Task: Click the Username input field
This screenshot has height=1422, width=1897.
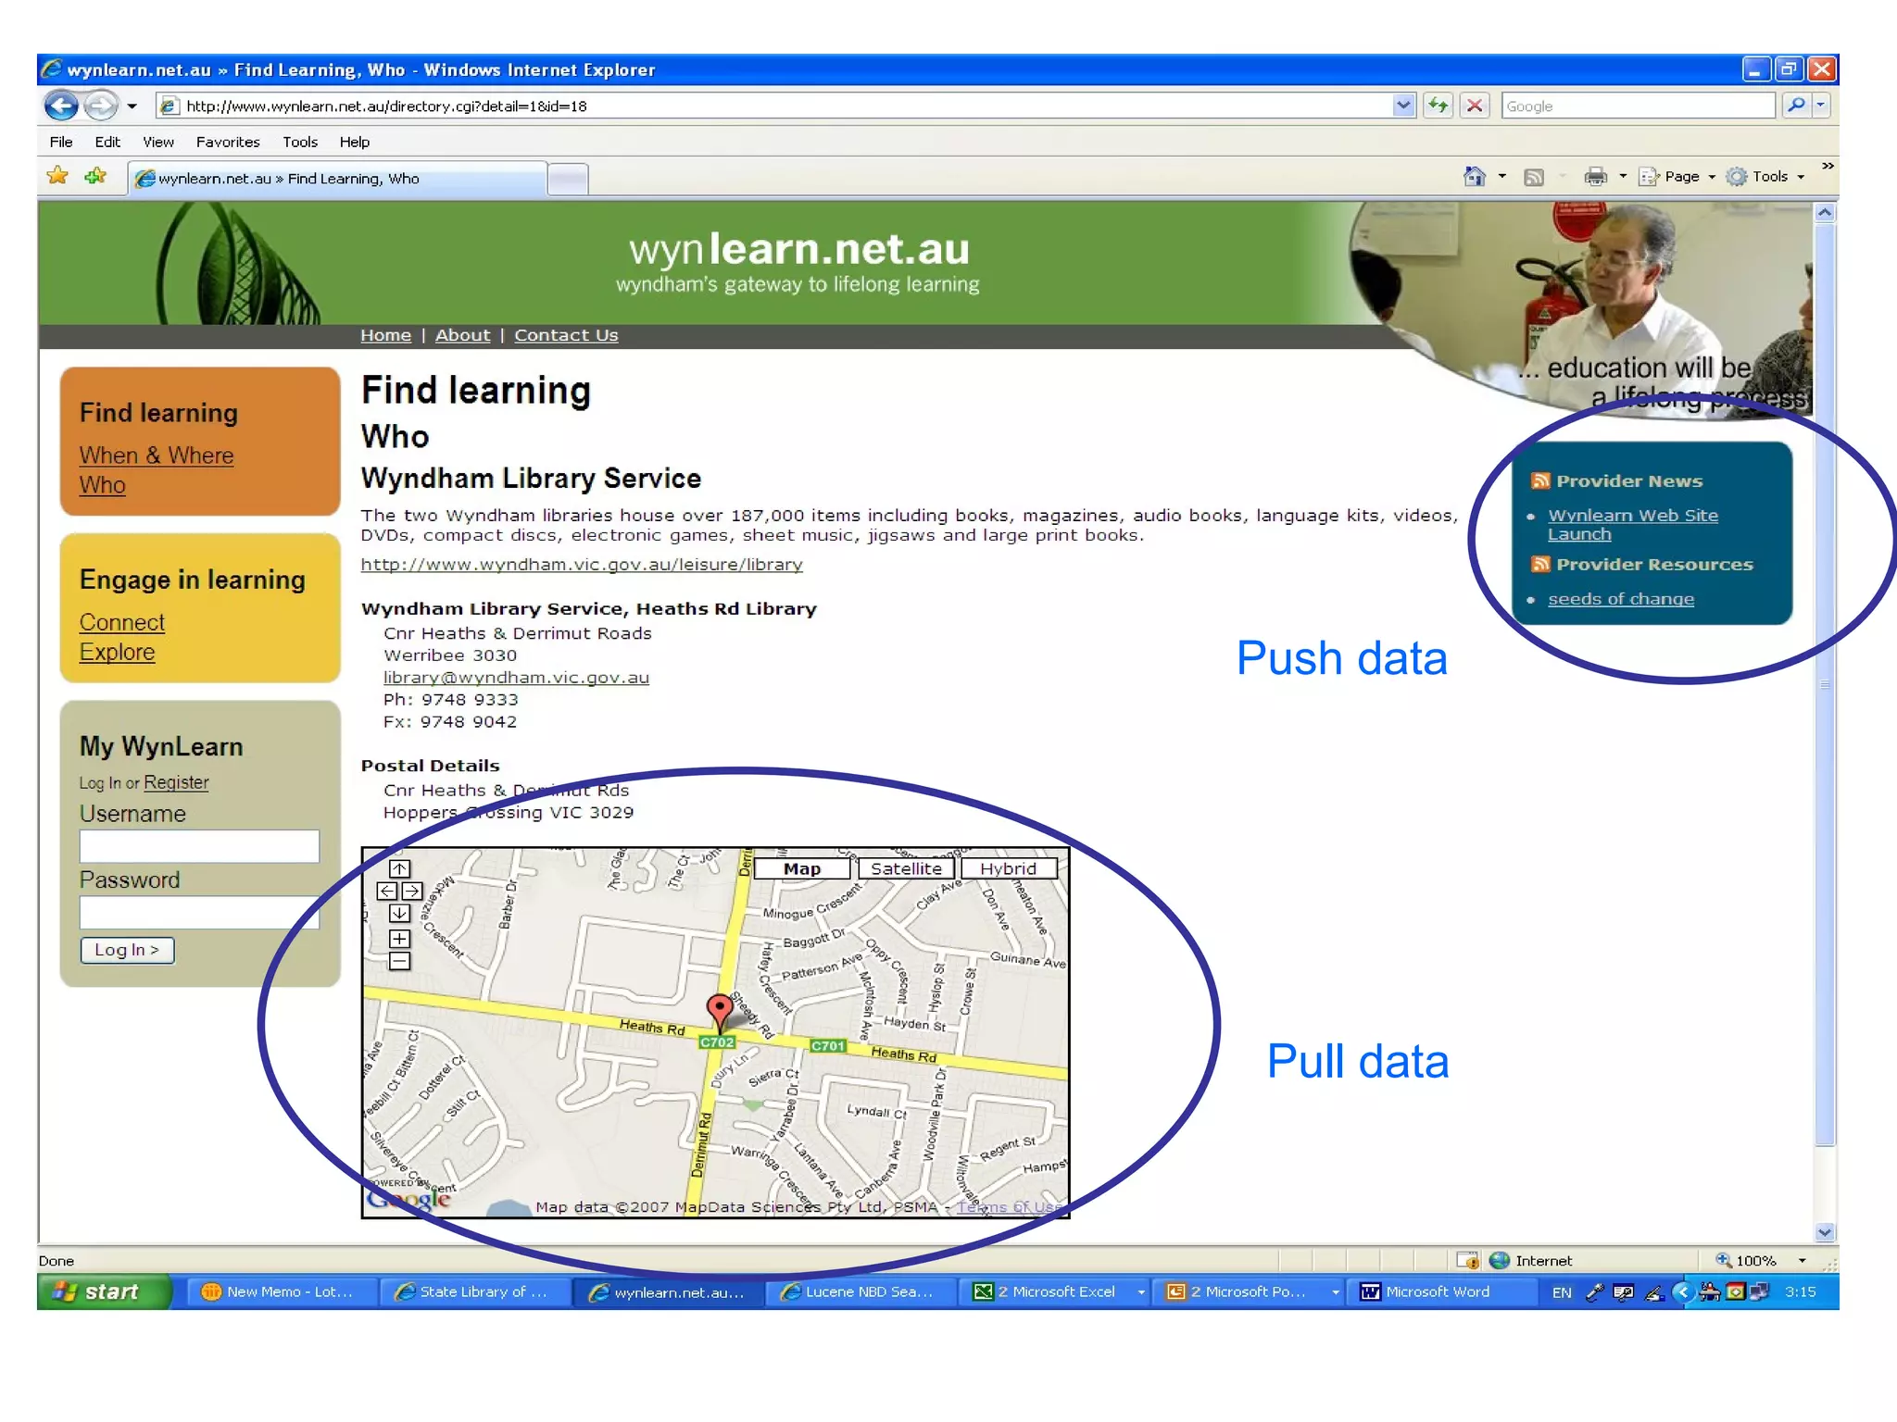Action: [x=199, y=846]
